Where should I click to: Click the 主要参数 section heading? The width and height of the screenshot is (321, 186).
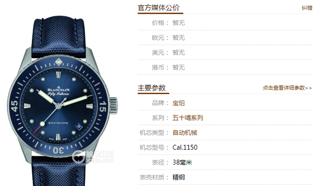[152, 88]
